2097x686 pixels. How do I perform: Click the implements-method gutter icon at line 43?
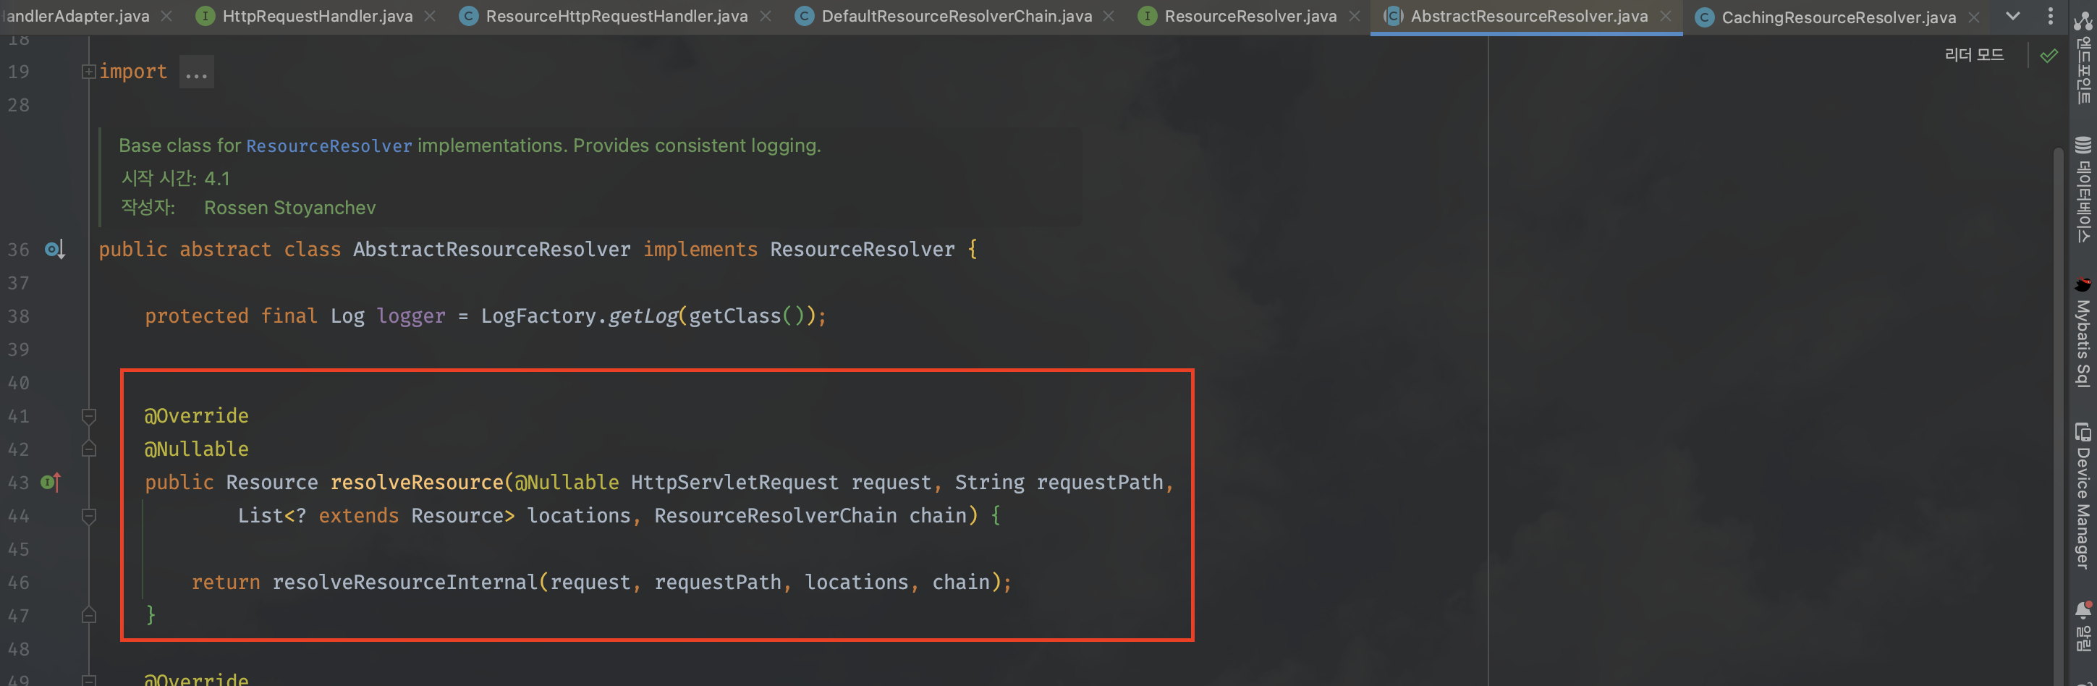pyautogui.click(x=51, y=483)
